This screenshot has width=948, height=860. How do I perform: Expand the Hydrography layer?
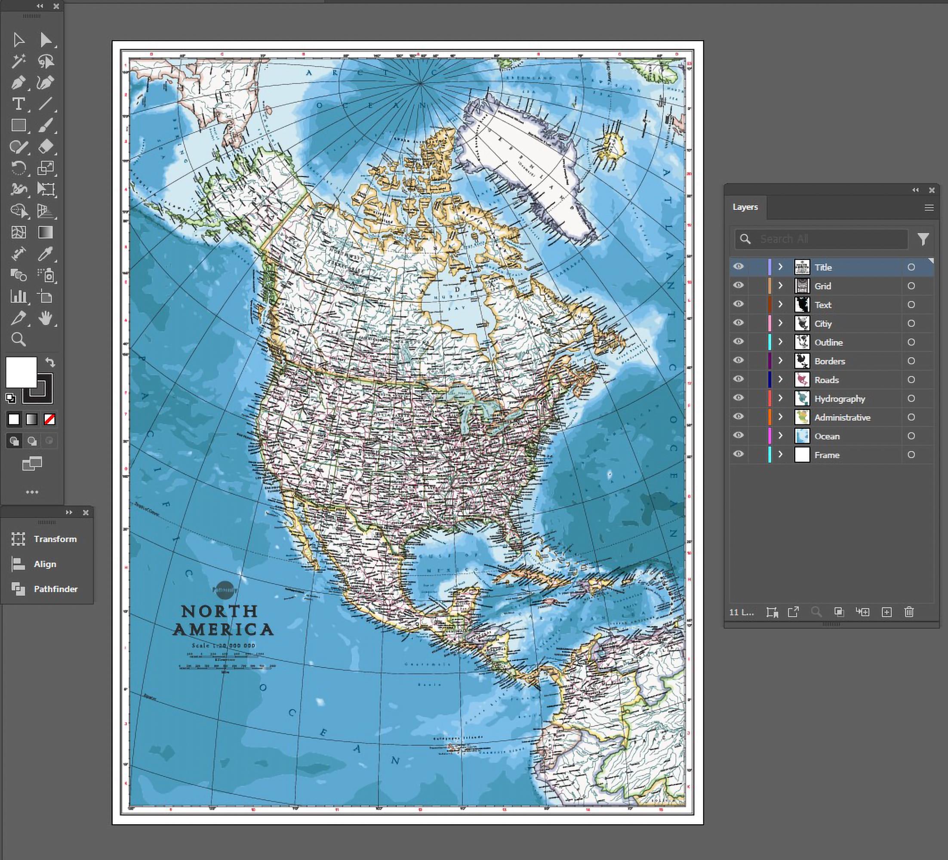coord(780,398)
